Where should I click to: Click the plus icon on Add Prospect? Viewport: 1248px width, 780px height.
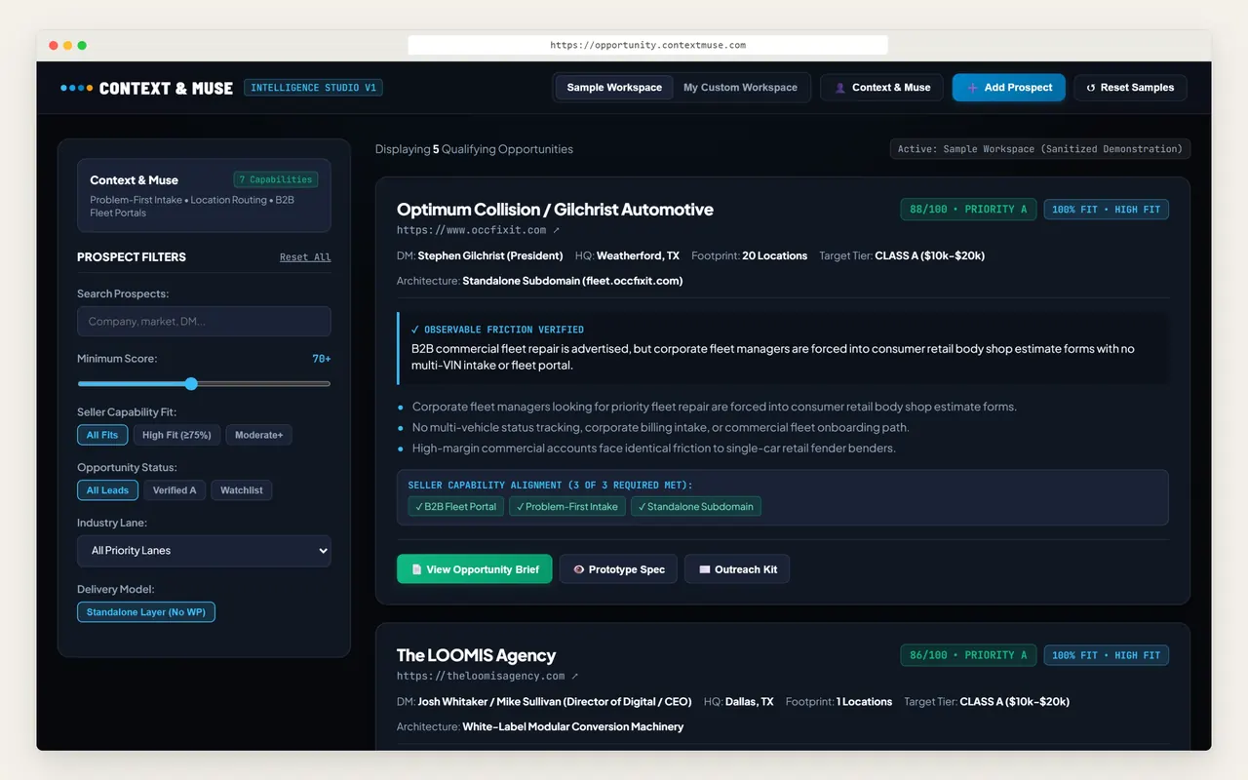coord(972,88)
